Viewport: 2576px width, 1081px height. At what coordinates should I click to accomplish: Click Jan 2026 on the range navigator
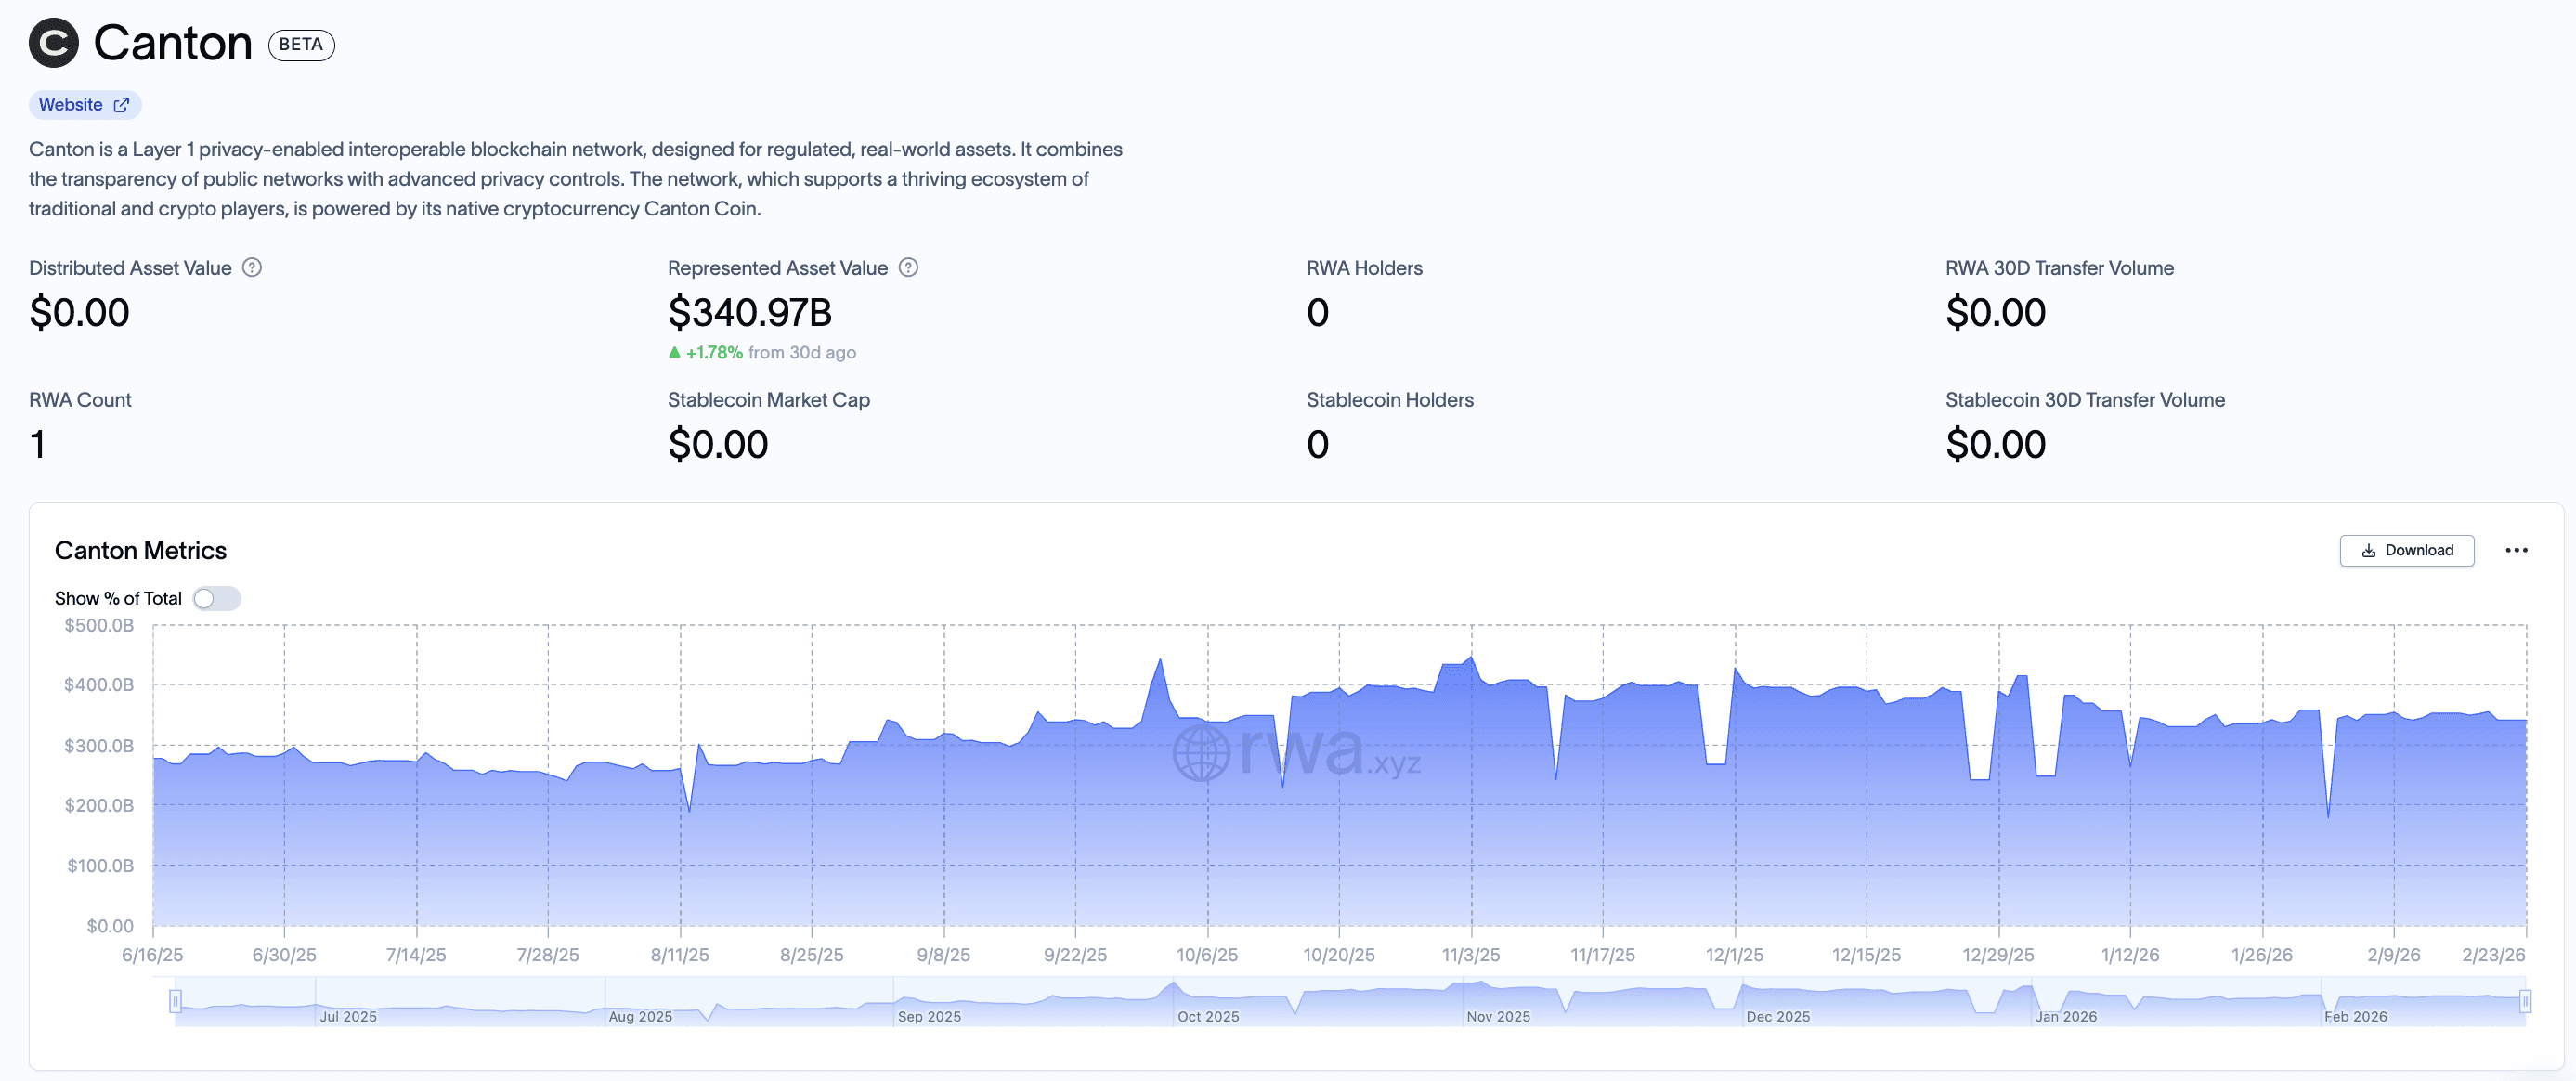pos(2066,1016)
